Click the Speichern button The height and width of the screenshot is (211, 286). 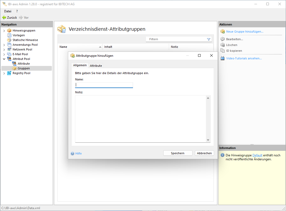[177, 153]
